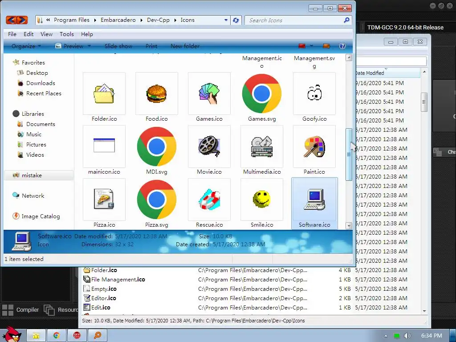The width and height of the screenshot is (456, 342).
Task: Toggle the preview pane icon
Action: [x=326, y=46]
